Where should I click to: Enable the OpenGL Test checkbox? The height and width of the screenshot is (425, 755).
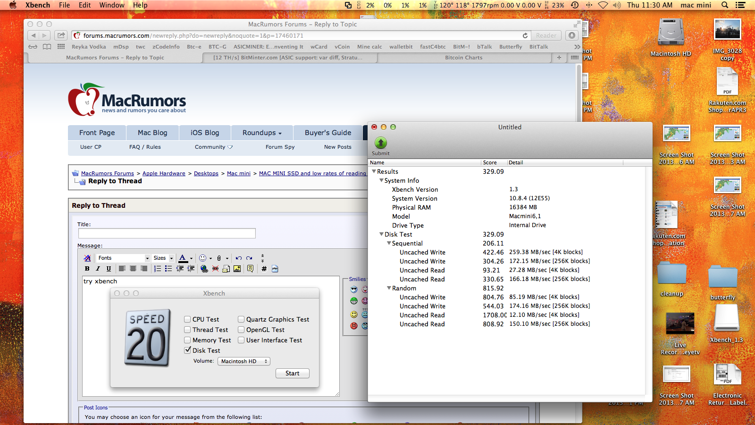click(x=241, y=330)
